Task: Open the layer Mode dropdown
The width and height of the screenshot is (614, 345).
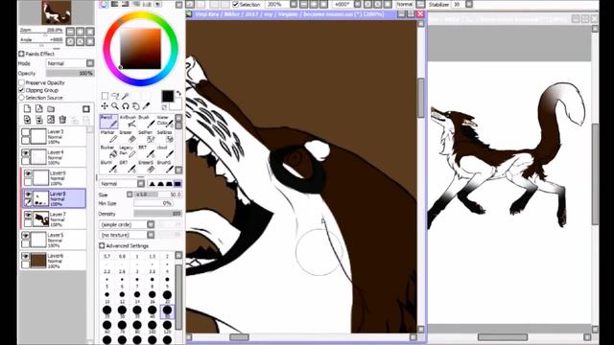Action: 90,63
